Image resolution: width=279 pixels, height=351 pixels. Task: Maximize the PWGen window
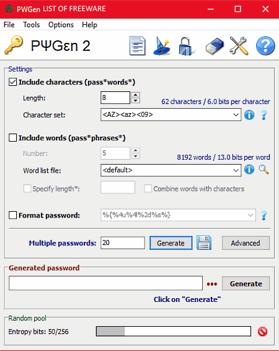pos(238,9)
